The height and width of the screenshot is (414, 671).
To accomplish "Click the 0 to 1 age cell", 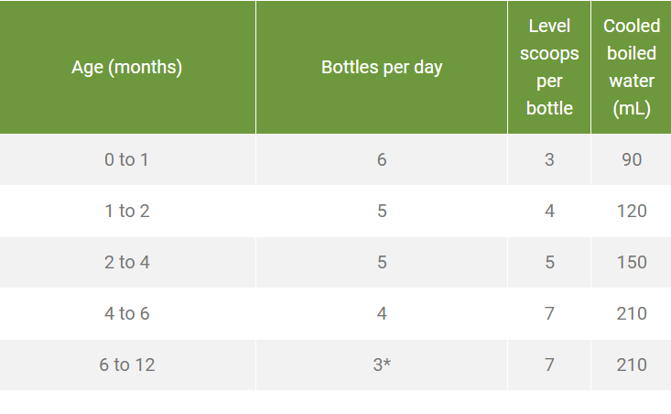I will (x=127, y=159).
